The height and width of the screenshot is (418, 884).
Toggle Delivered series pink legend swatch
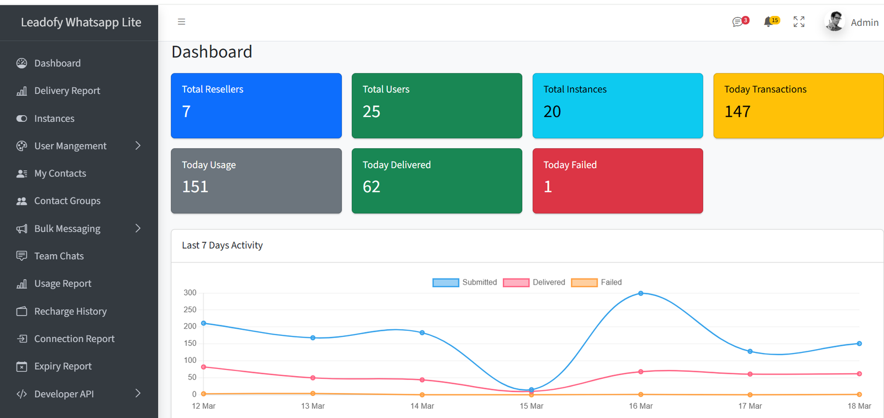[516, 283]
